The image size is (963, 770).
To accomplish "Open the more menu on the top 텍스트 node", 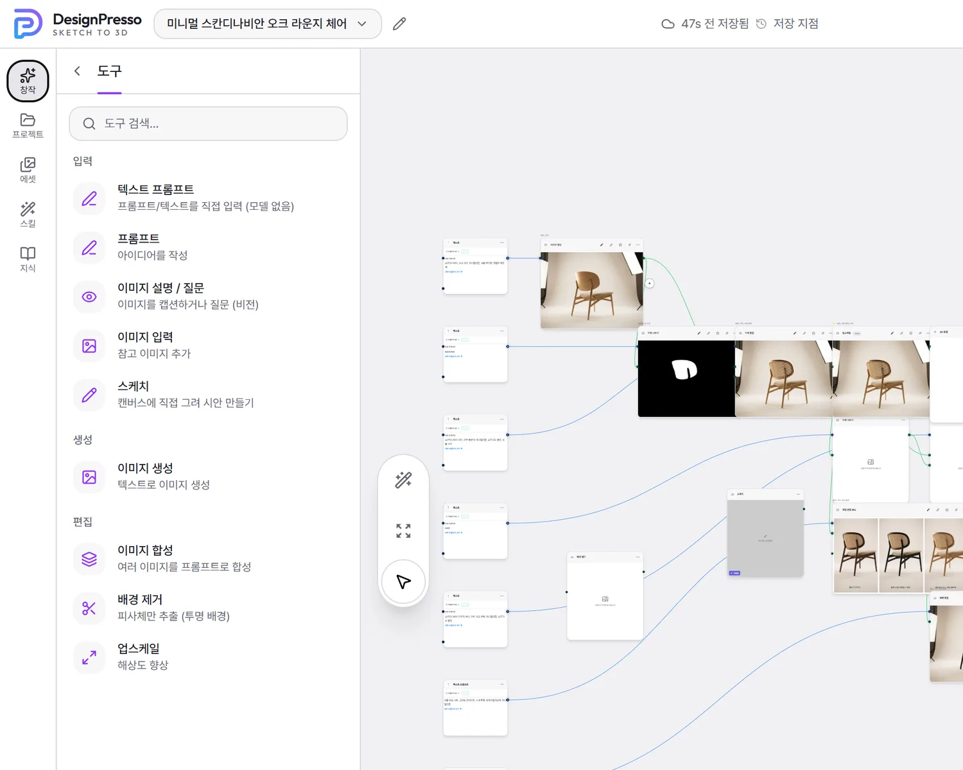I will click(502, 243).
